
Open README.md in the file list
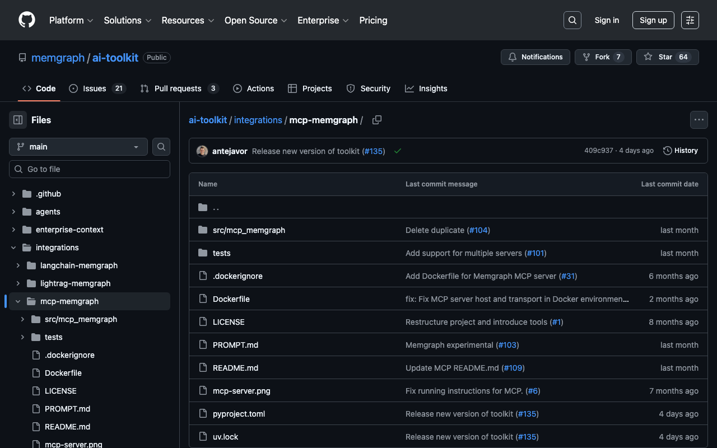tap(235, 368)
